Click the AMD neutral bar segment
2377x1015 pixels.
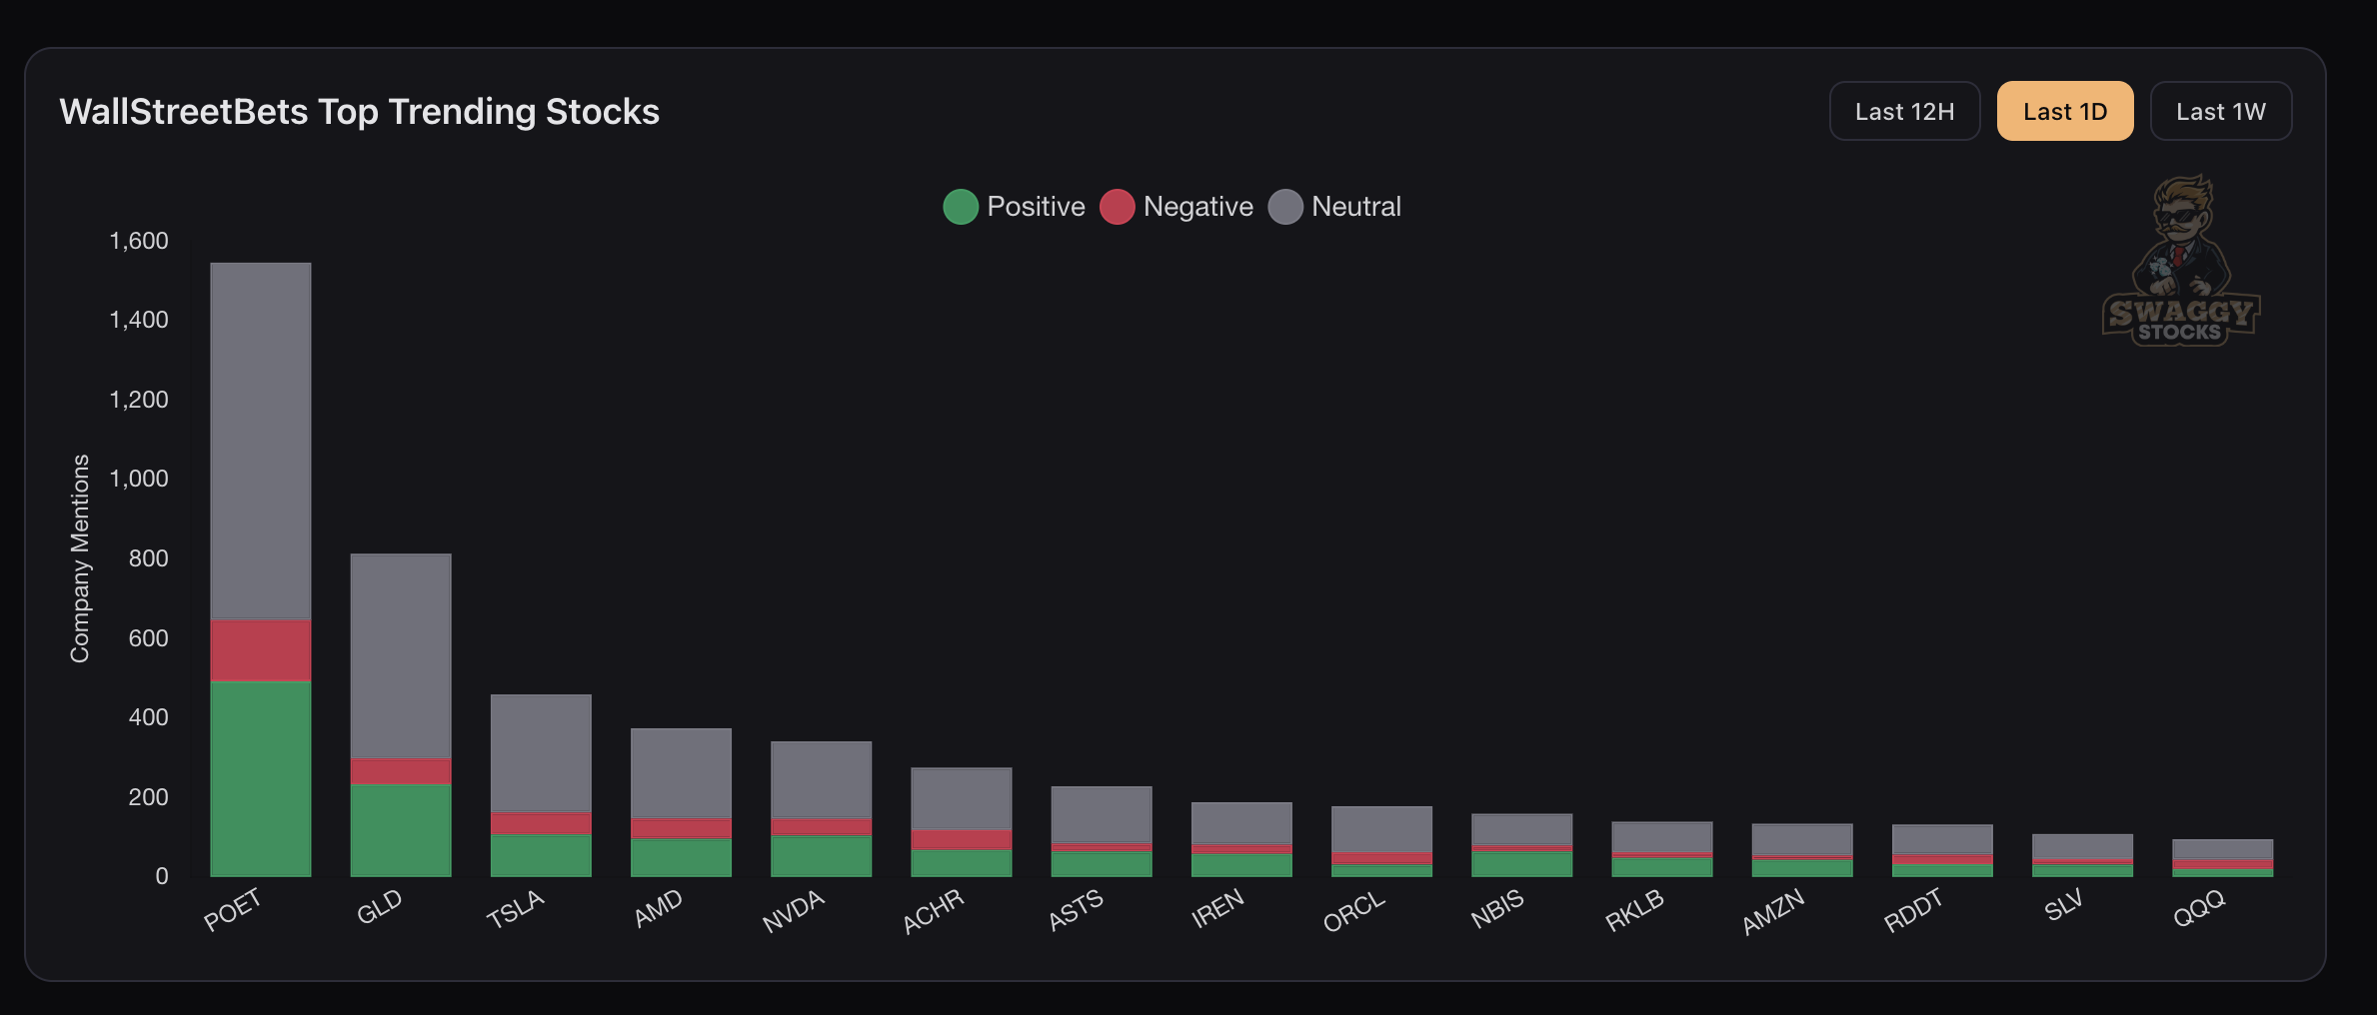coord(681,773)
